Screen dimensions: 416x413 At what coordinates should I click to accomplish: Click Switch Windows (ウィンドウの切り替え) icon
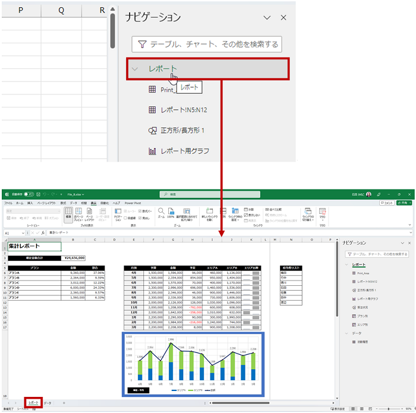point(307,213)
